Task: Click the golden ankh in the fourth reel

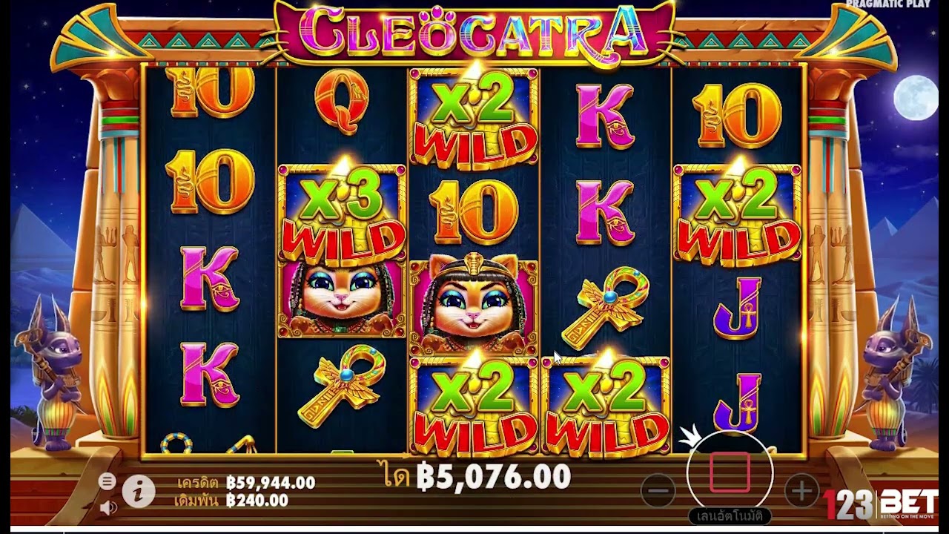Action: [606, 306]
